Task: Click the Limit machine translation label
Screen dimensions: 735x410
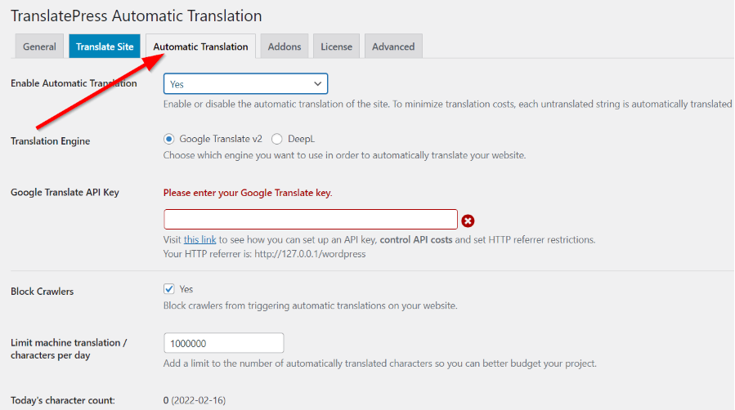Action: (69, 349)
